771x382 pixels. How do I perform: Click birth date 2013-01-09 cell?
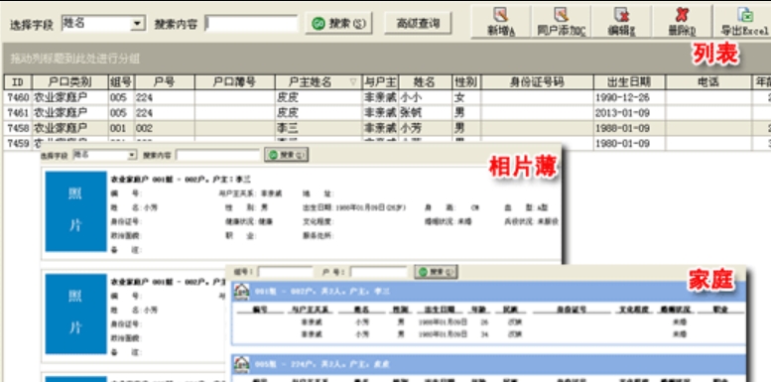click(x=629, y=112)
